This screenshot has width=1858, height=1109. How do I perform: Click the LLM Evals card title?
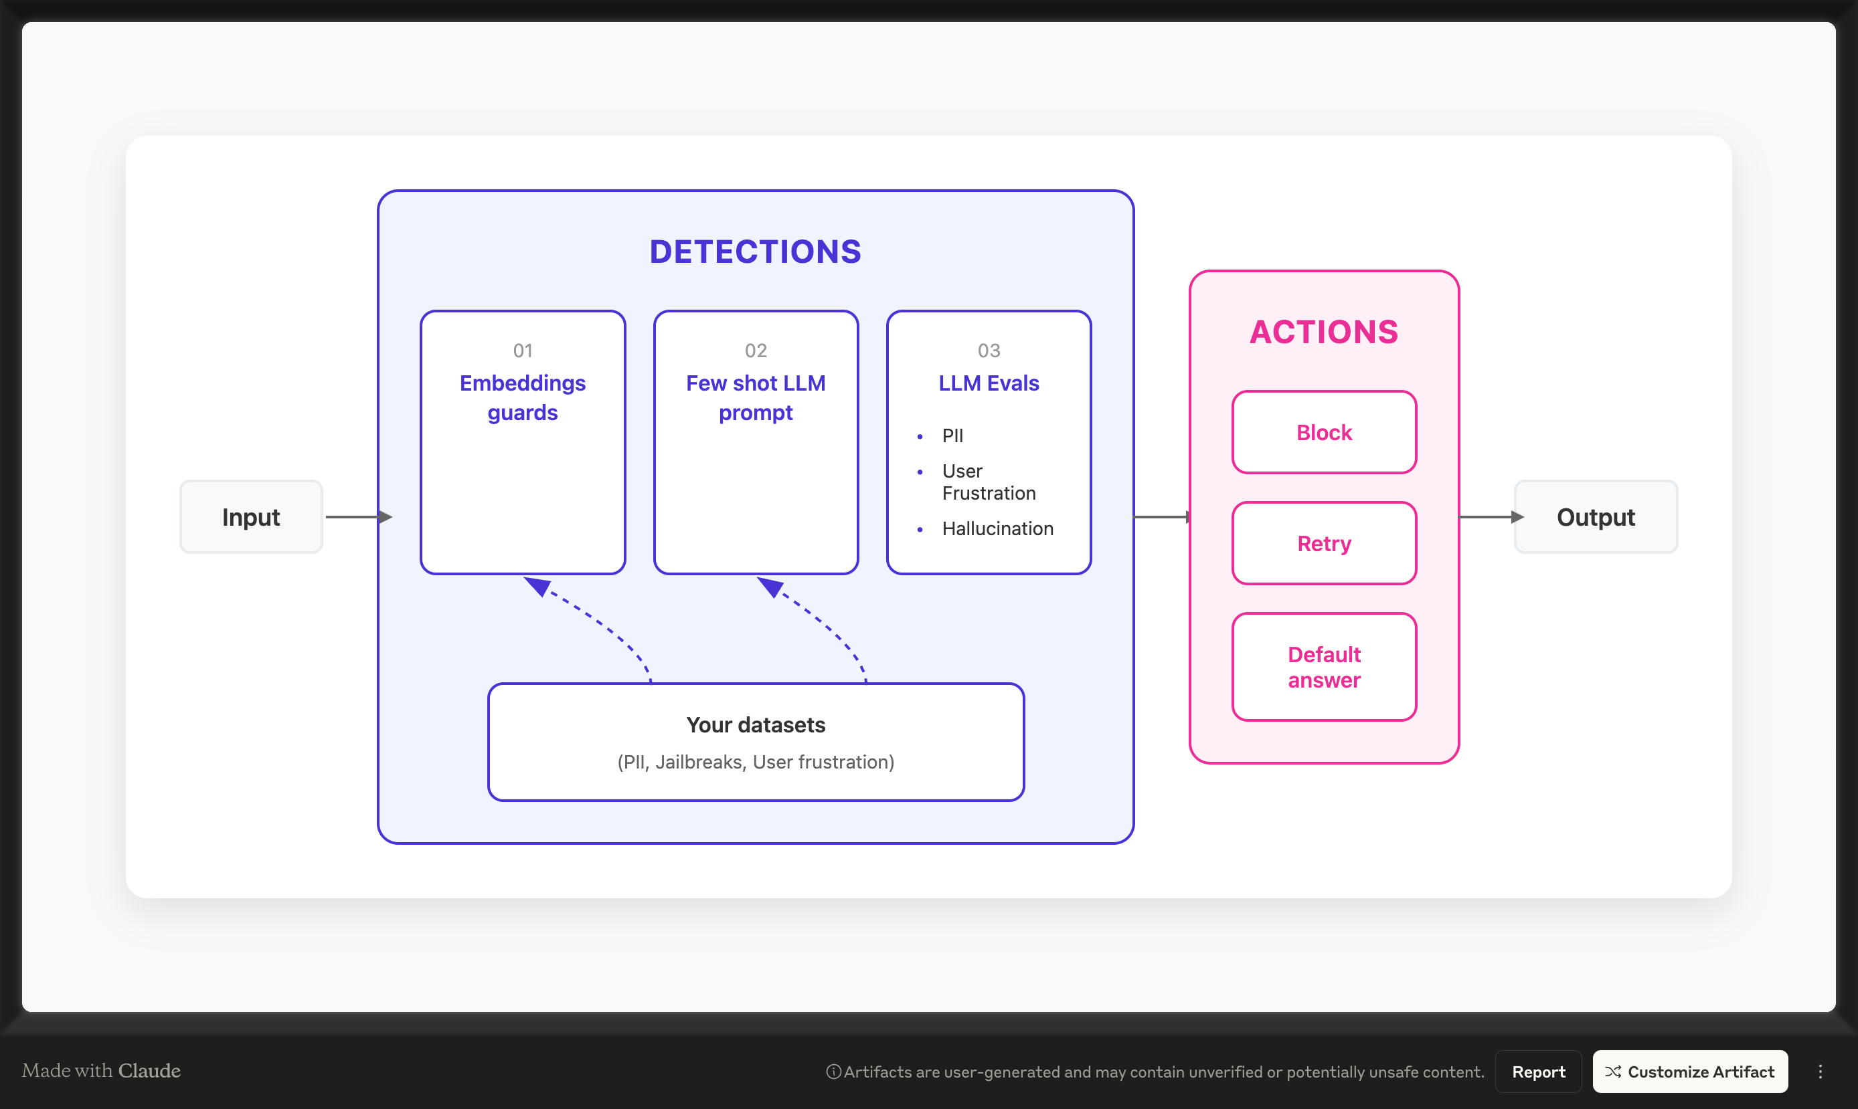(x=989, y=383)
